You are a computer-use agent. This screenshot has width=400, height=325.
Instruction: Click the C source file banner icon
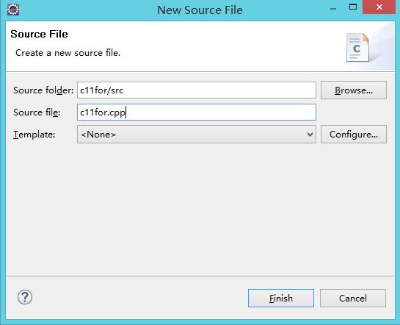click(357, 48)
